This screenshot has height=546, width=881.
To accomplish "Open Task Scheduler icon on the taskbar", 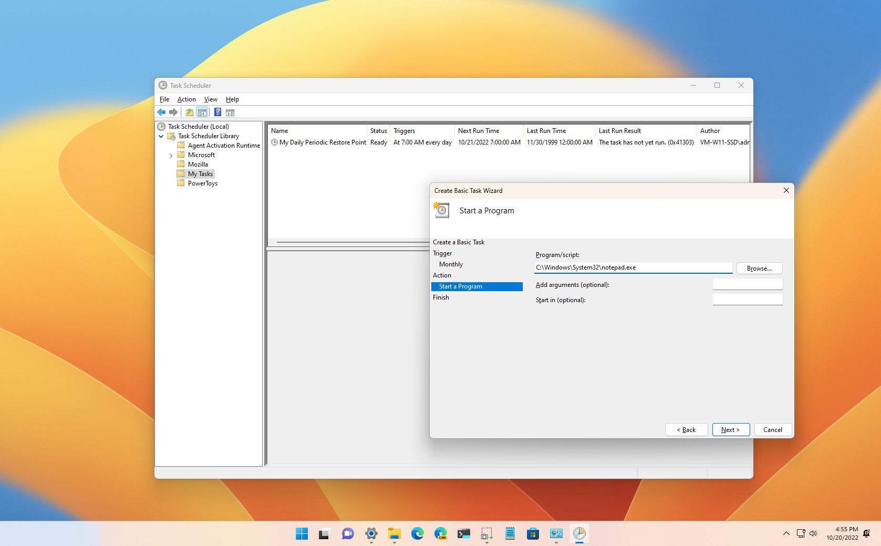I will [579, 533].
